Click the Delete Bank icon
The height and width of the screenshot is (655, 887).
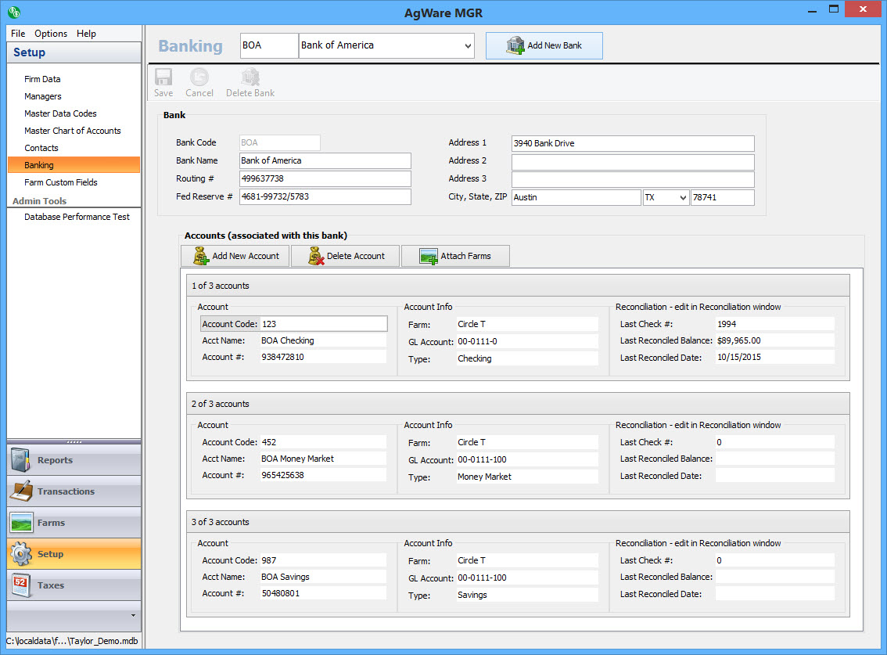[250, 77]
